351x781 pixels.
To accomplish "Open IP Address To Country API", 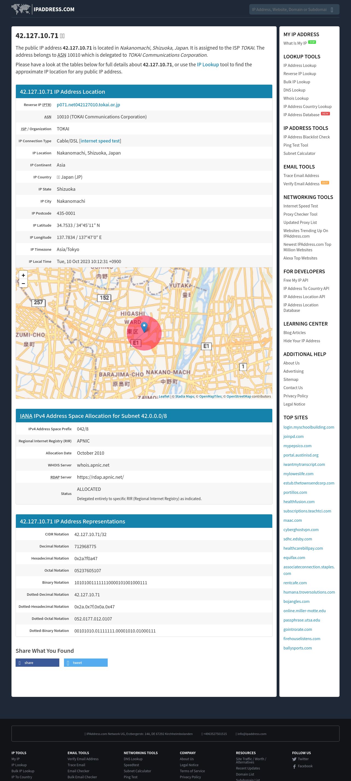I will click(306, 288).
